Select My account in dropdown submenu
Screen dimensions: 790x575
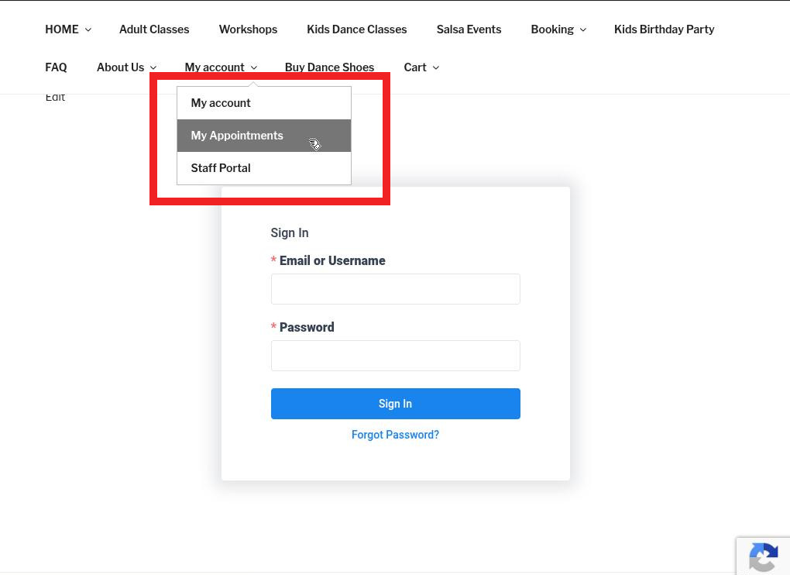pyautogui.click(x=221, y=103)
